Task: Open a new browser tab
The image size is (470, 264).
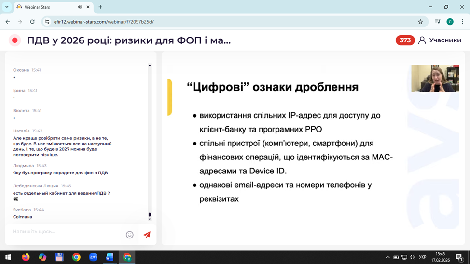Action: click(100, 7)
